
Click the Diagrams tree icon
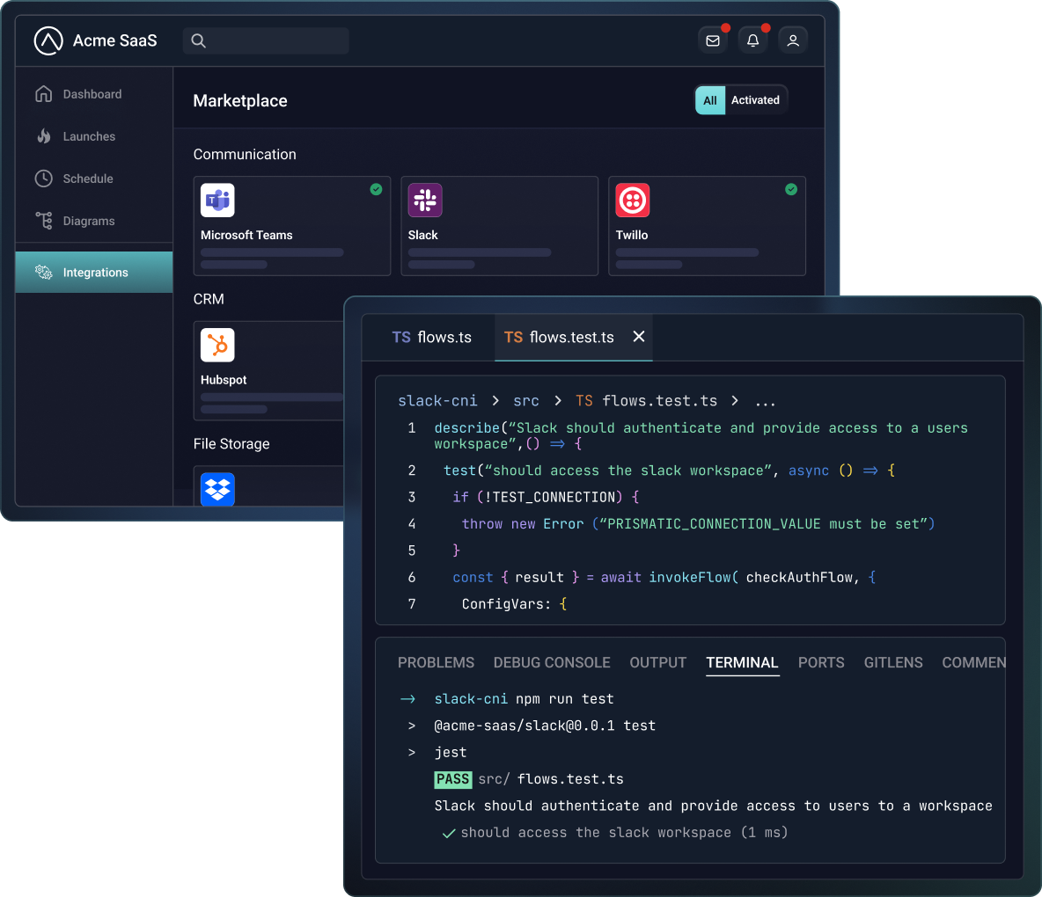click(44, 221)
